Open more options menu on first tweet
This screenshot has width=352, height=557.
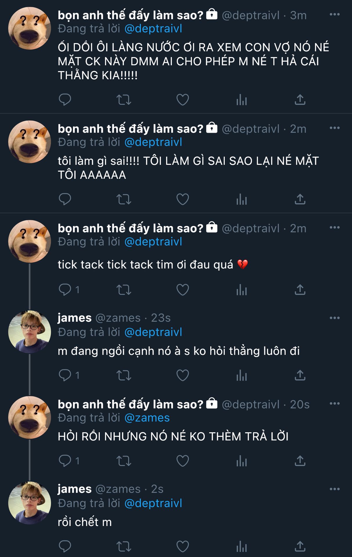click(335, 15)
